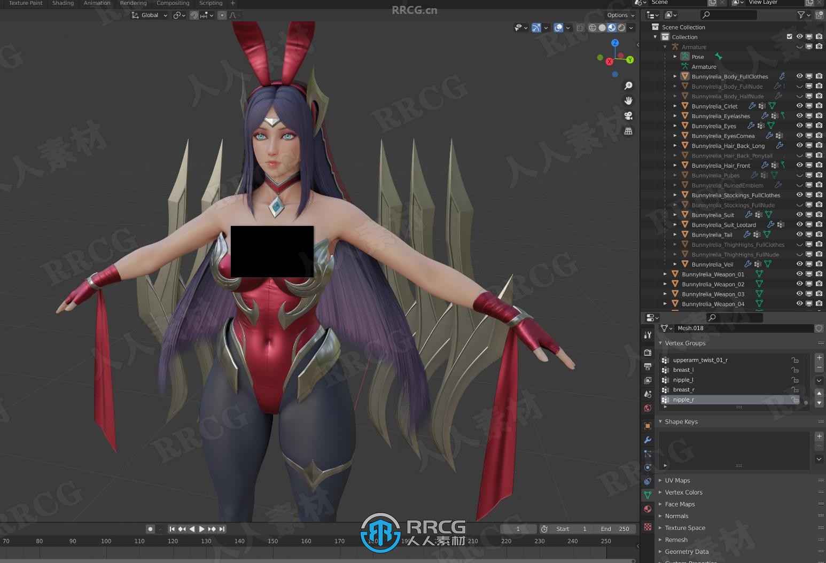Select solid viewport shading
This screenshot has width=826, height=563.
tap(602, 28)
